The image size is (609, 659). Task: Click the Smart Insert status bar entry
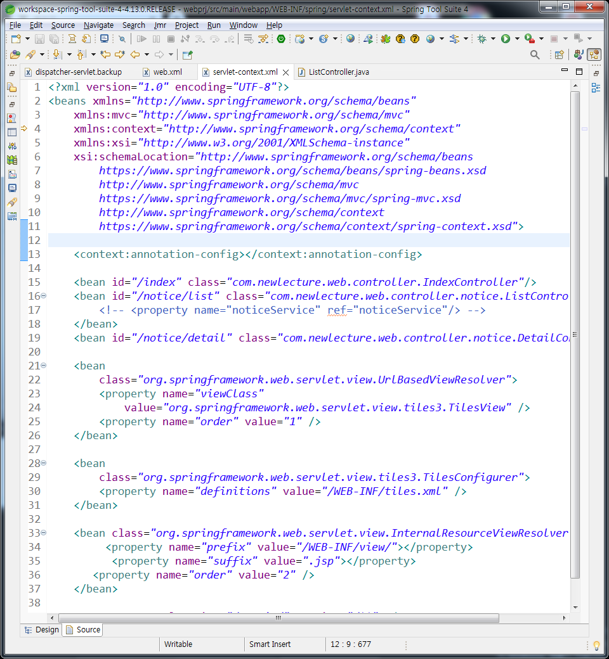[270, 644]
